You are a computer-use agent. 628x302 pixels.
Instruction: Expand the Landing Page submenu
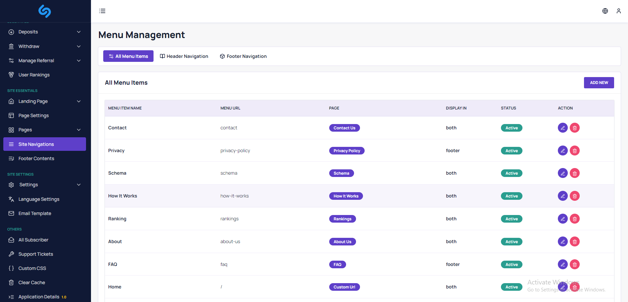click(45, 101)
